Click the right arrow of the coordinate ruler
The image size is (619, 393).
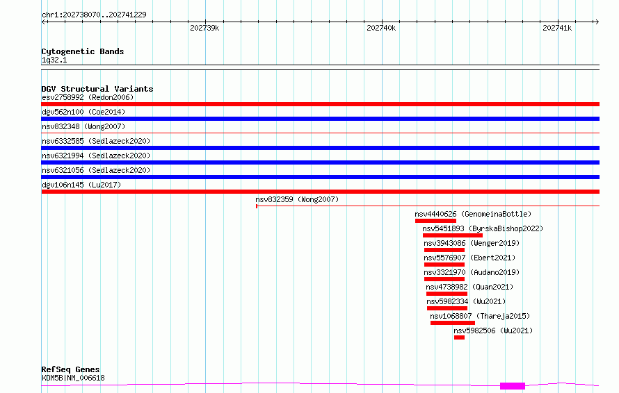597,22
